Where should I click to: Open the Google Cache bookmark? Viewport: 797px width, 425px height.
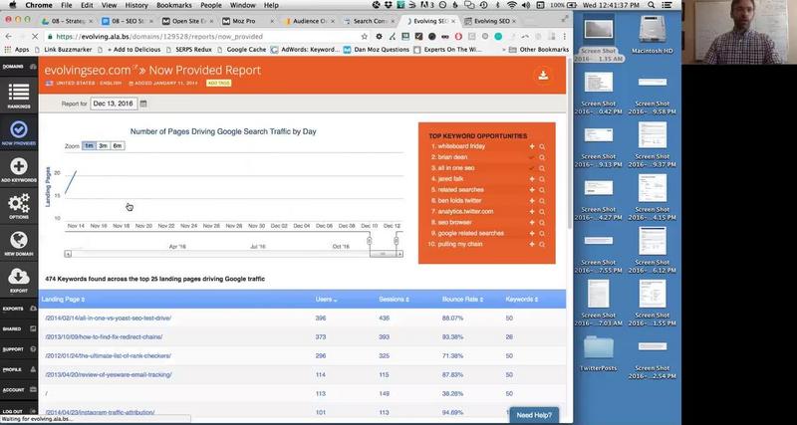tap(242, 50)
